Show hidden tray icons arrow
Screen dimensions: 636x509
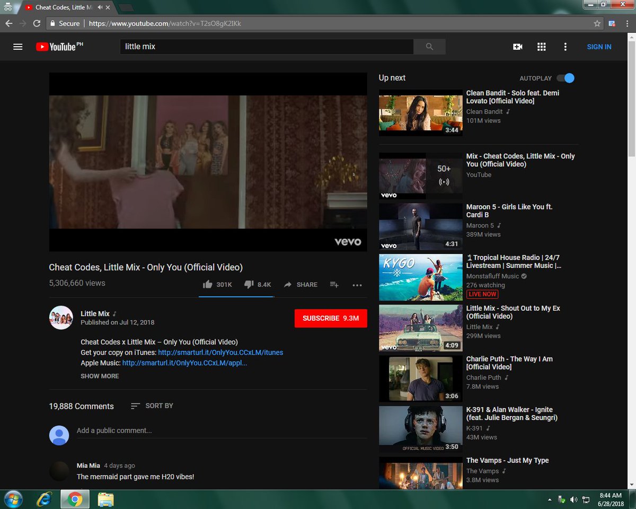pos(550,499)
